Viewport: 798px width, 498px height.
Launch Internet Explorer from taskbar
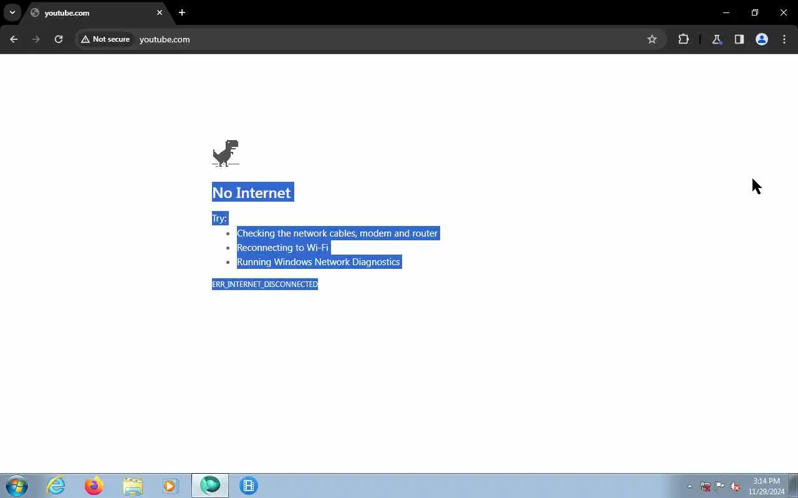(56, 486)
